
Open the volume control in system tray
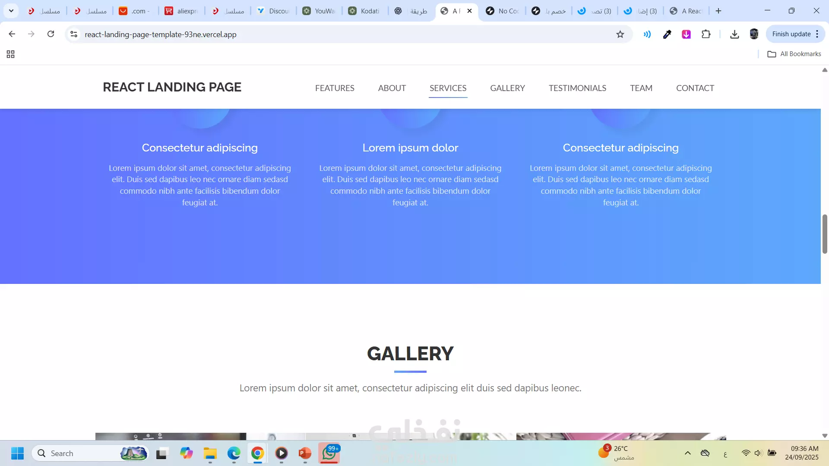coord(758,453)
